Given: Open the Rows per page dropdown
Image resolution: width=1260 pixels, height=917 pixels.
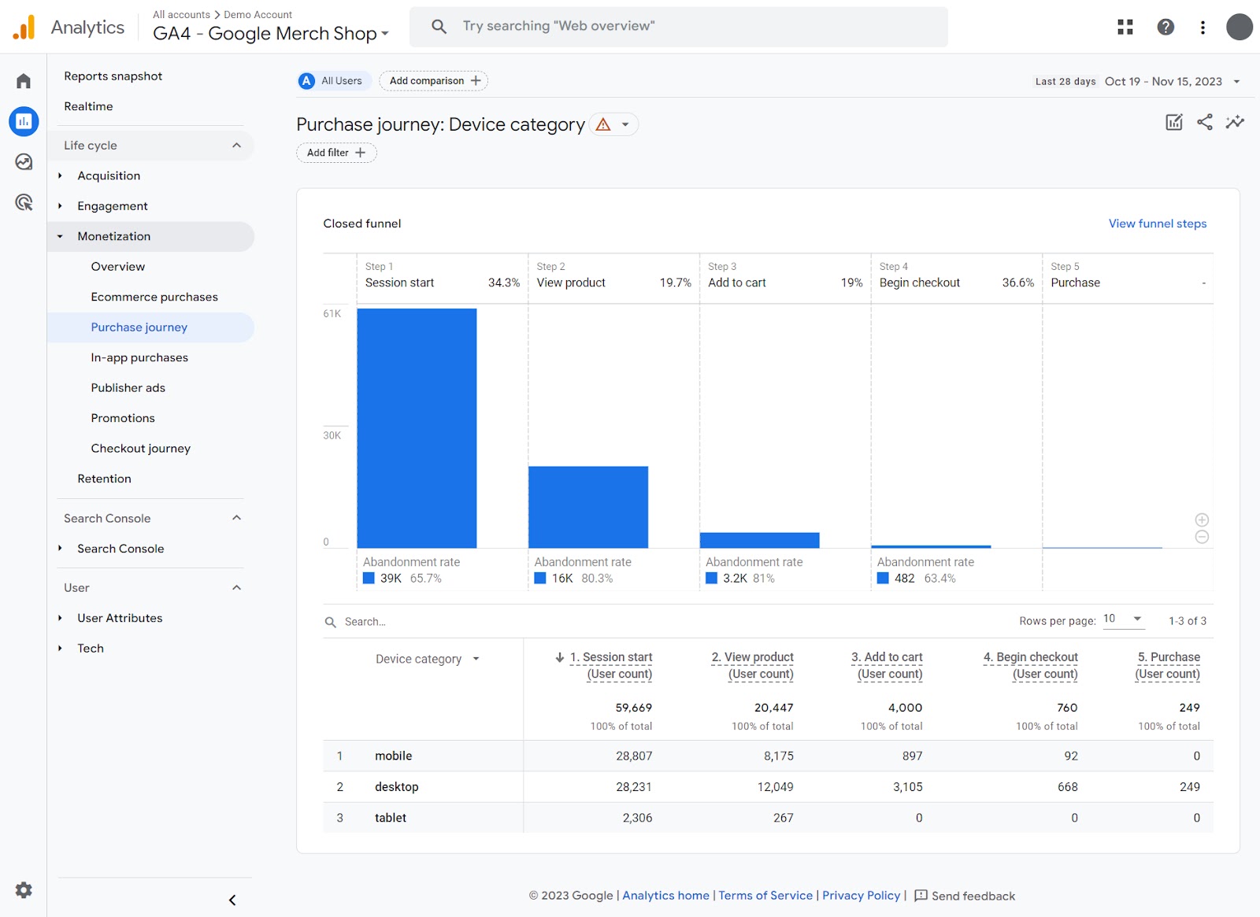Looking at the screenshot, I should [x=1124, y=619].
